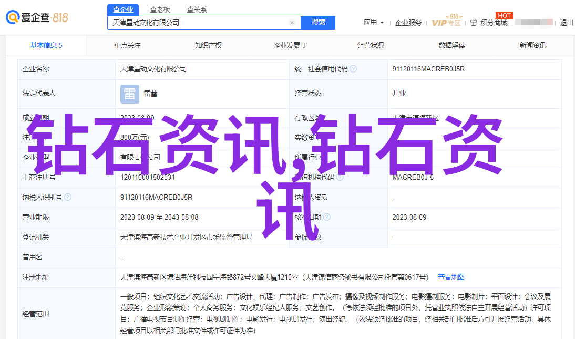Click the 经营范围 label cell
Image resolution: width=575 pixels, height=339 pixels.
(x=66, y=314)
